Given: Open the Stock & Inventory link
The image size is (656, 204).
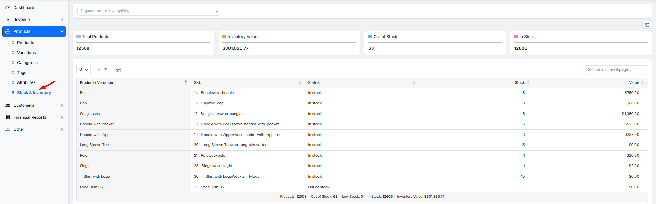Looking at the screenshot, I should pos(34,93).
